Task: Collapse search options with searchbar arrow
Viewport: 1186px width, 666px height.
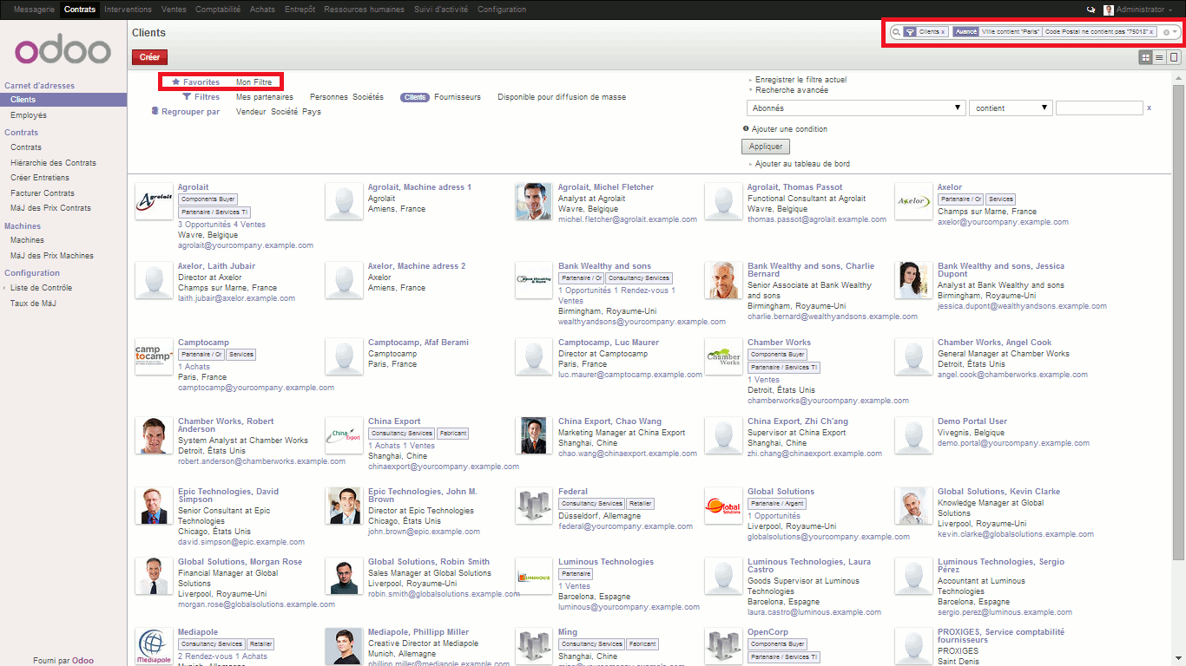Action: (1176, 32)
